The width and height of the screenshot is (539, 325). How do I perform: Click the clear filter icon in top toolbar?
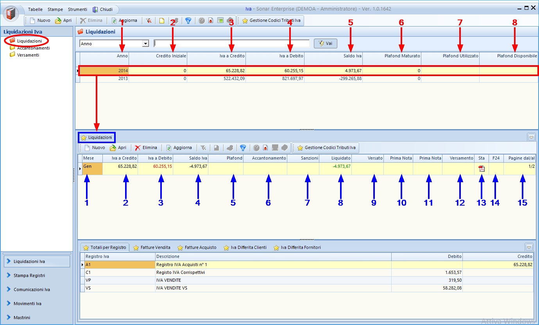point(149,21)
